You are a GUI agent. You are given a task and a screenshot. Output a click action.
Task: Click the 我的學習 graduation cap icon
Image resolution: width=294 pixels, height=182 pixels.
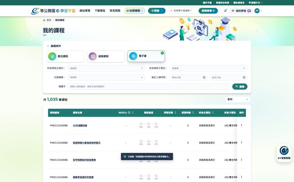[x=233, y=11]
